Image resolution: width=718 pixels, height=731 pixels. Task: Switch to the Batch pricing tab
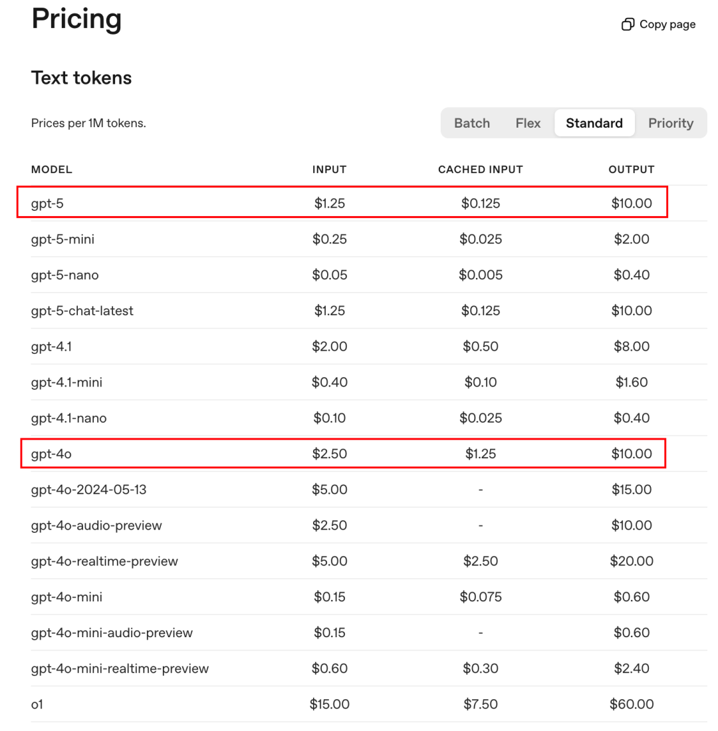click(472, 123)
